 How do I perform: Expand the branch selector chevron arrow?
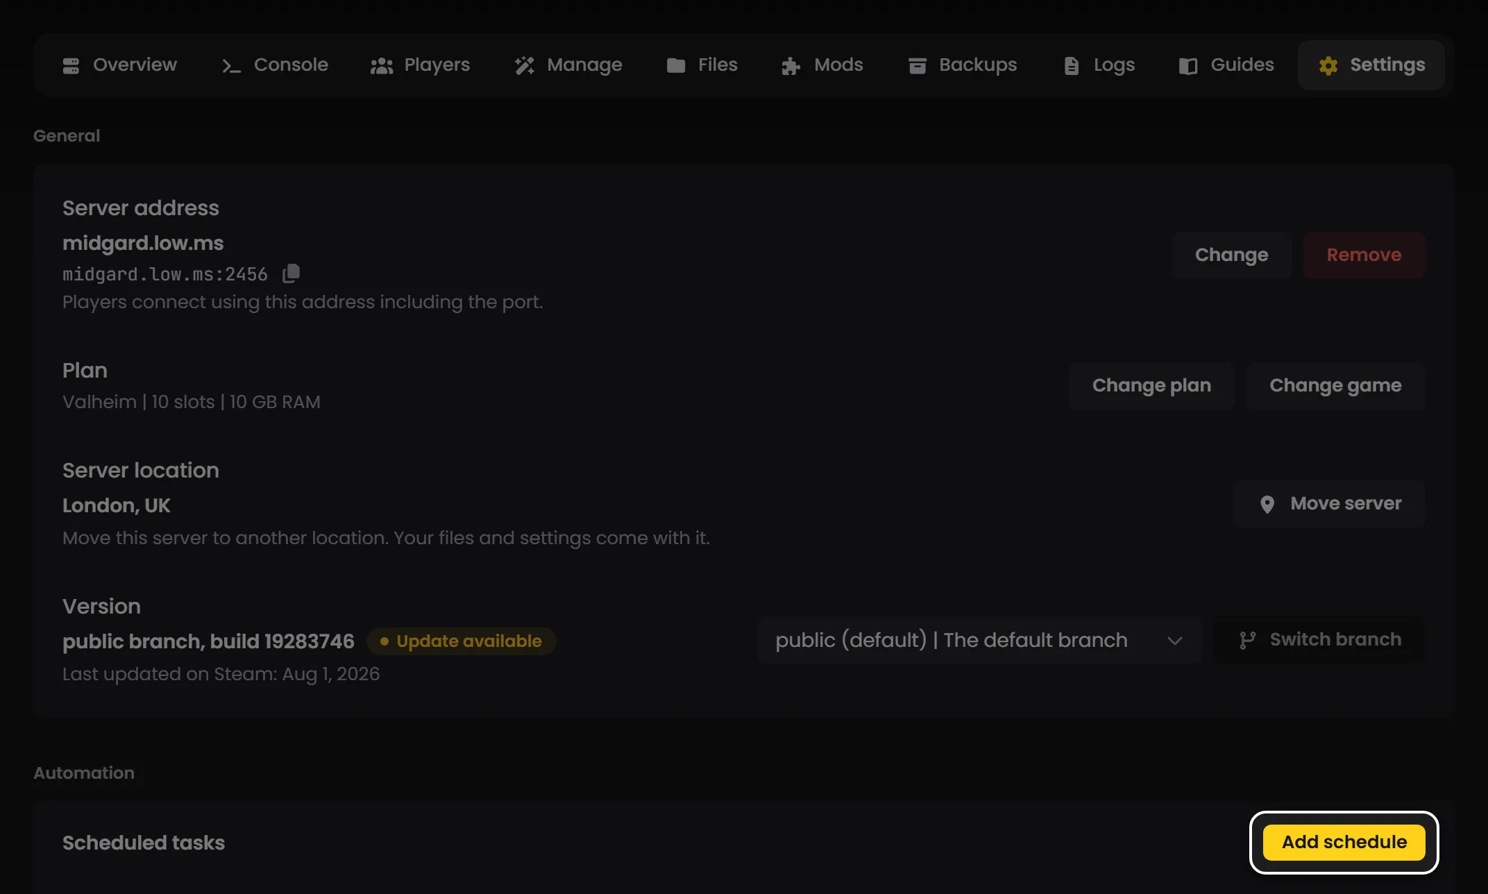pyautogui.click(x=1174, y=641)
